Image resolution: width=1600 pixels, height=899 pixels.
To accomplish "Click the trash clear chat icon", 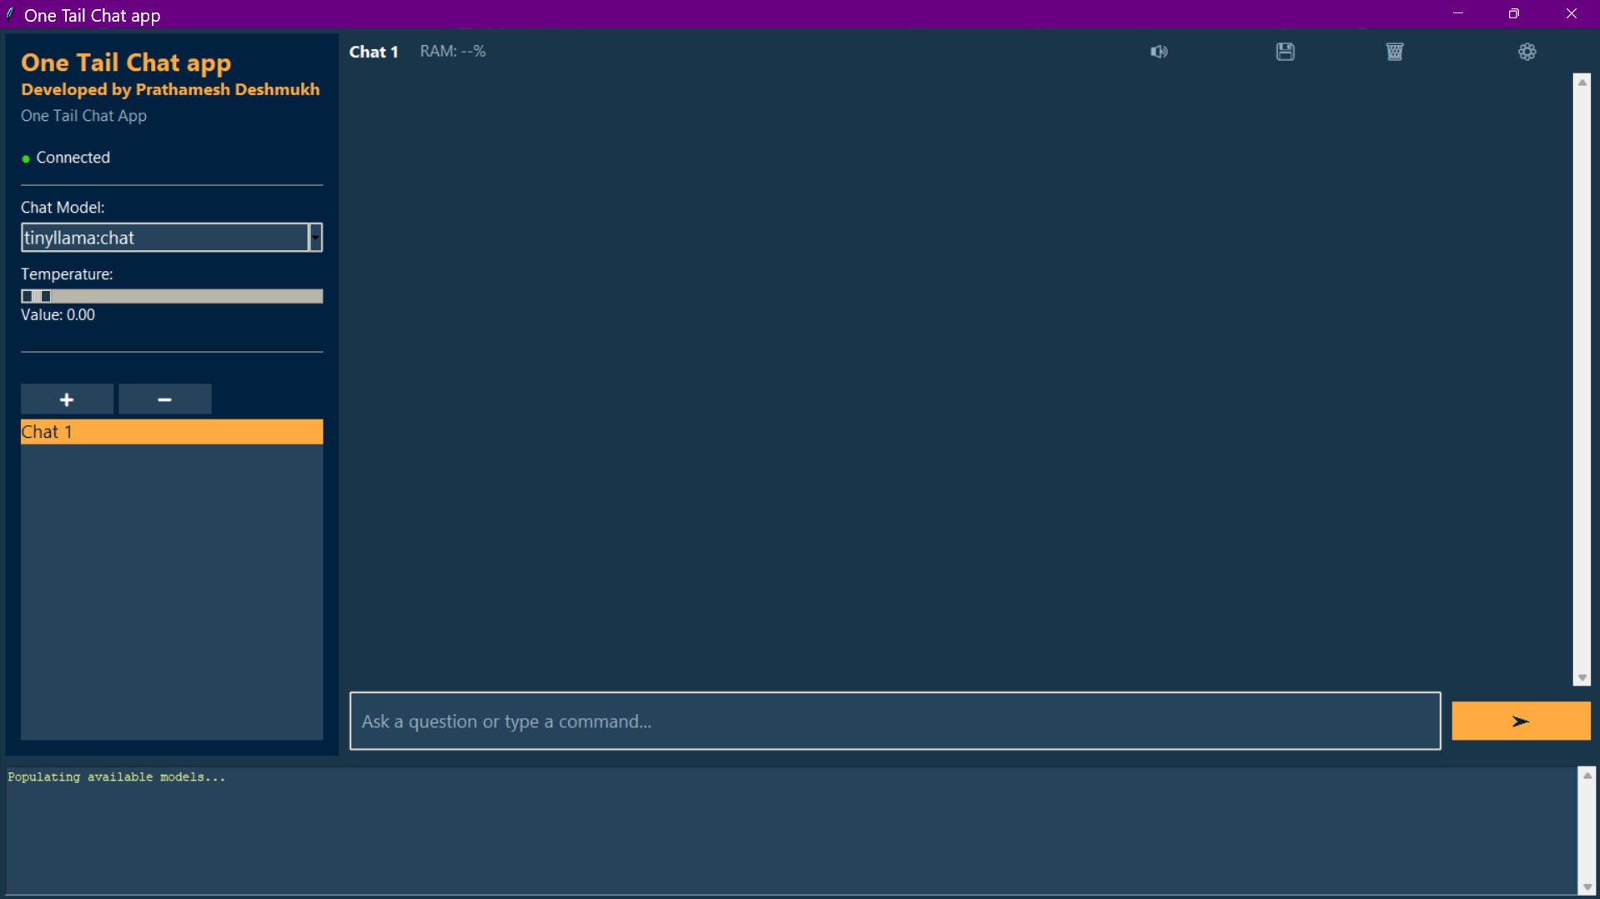I will pyautogui.click(x=1395, y=52).
